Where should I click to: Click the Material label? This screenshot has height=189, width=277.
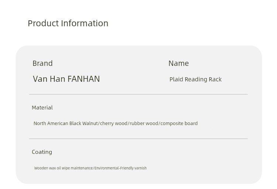point(42,108)
